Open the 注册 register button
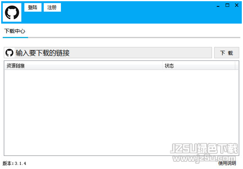The width and height of the screenshot is (243, 169). (52, 7)
